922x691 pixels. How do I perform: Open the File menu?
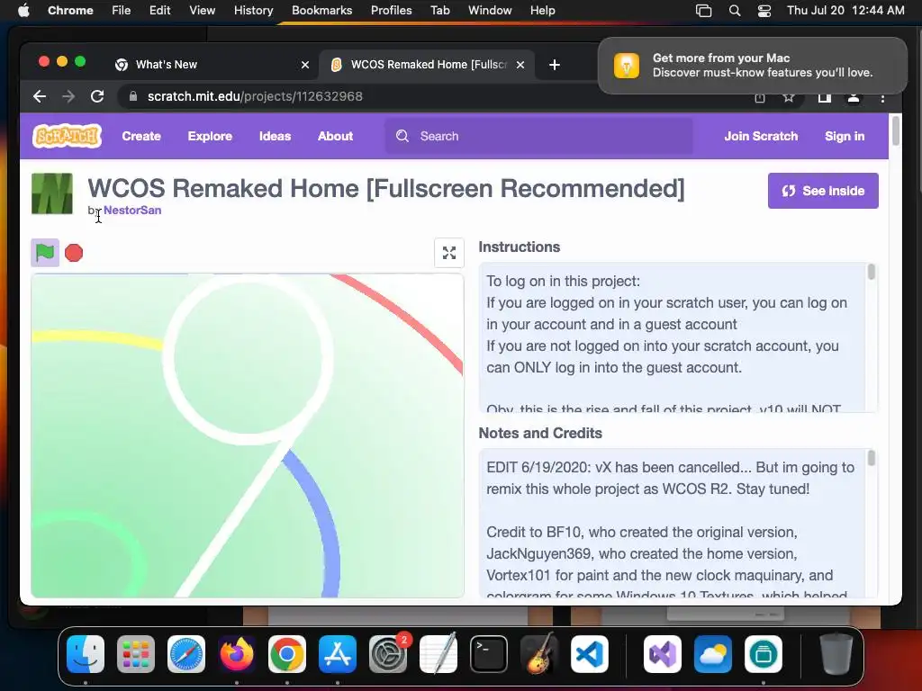pyautogui.click(x=122, y=11)
